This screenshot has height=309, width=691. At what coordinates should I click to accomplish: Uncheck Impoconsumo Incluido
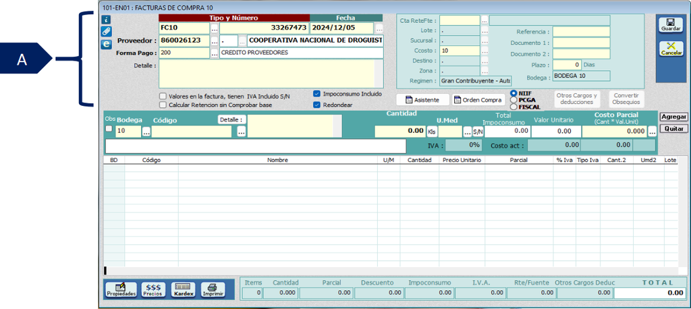click(316, 94)
